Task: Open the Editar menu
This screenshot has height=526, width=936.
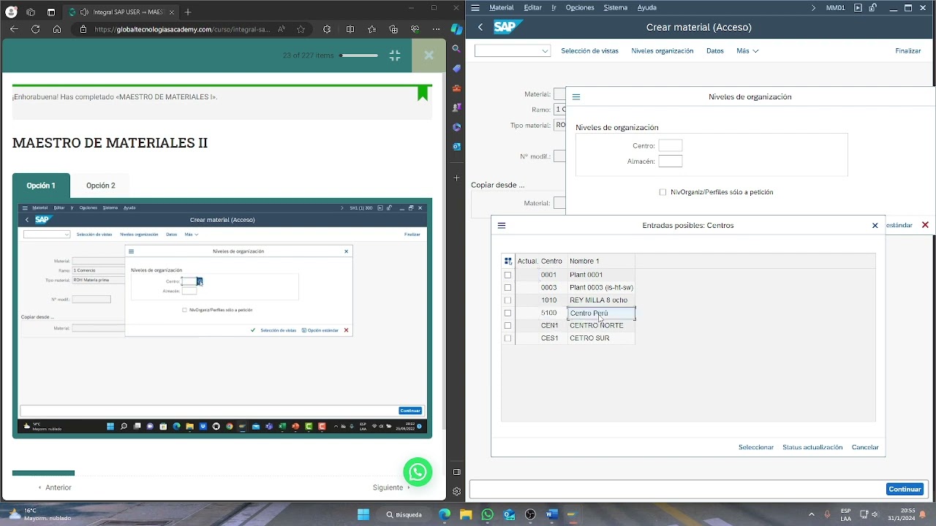Action: [532, 7]
